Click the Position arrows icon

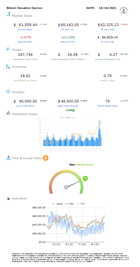[x=8, y=92]
